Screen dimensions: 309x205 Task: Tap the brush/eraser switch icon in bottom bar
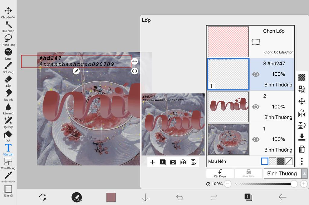[42, 197]
